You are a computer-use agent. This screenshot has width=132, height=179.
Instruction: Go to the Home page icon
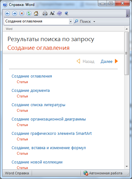point(36,13)
